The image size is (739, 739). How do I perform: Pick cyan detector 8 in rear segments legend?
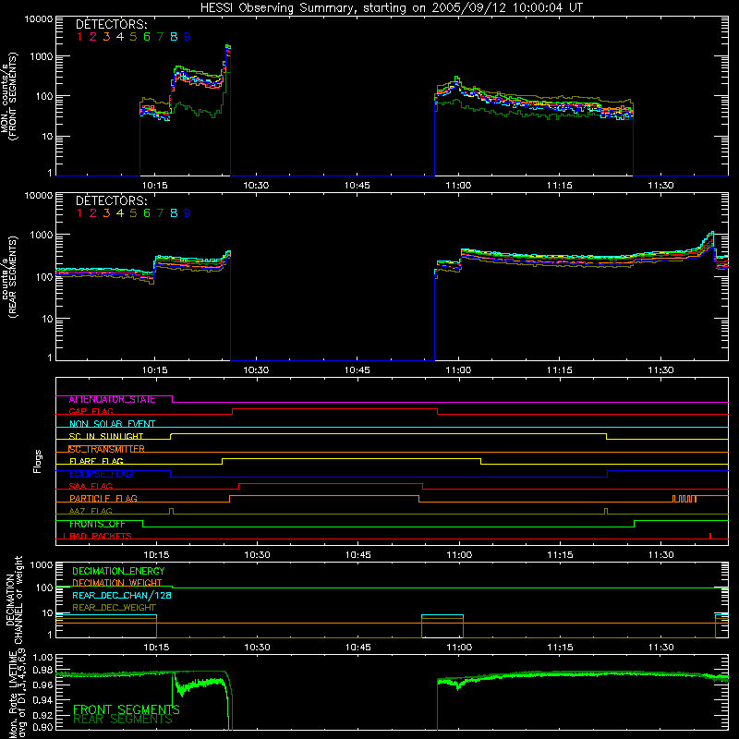174,213
